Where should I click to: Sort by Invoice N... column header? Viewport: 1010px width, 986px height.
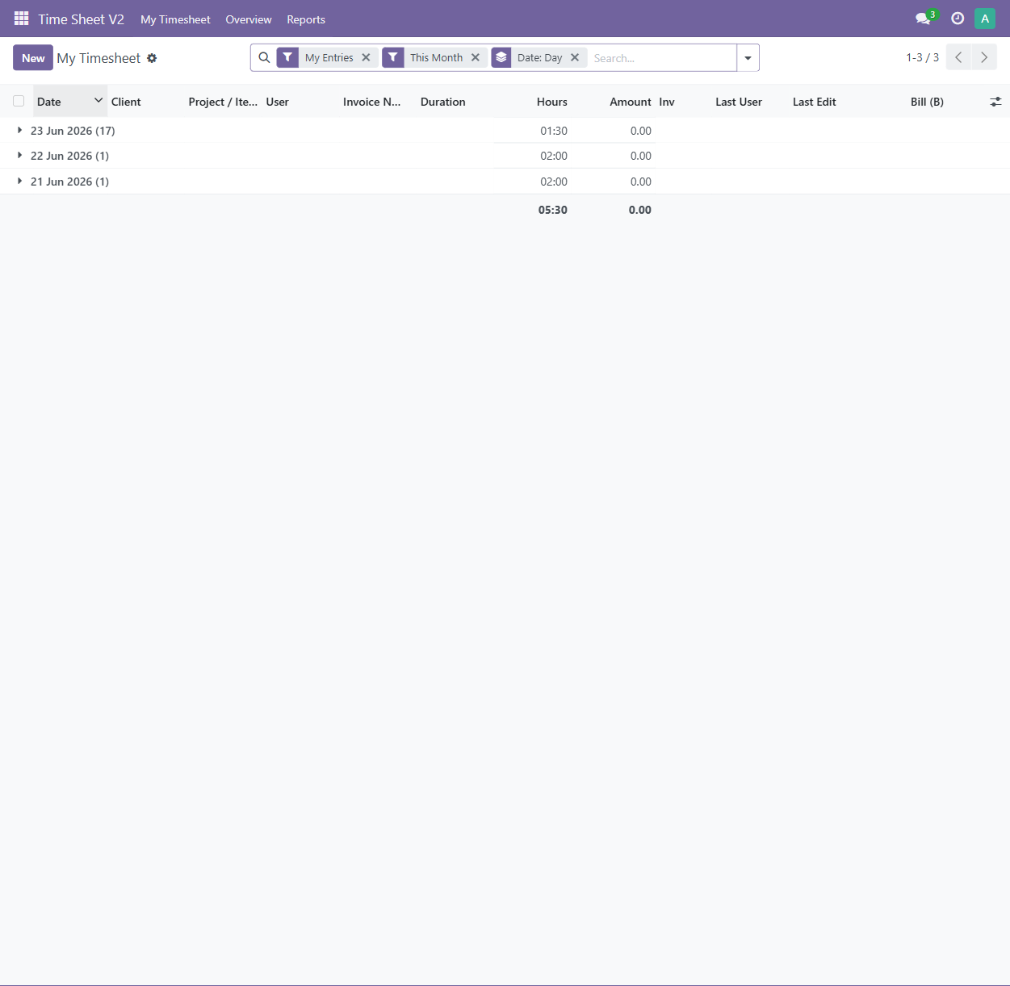(372, 102)
